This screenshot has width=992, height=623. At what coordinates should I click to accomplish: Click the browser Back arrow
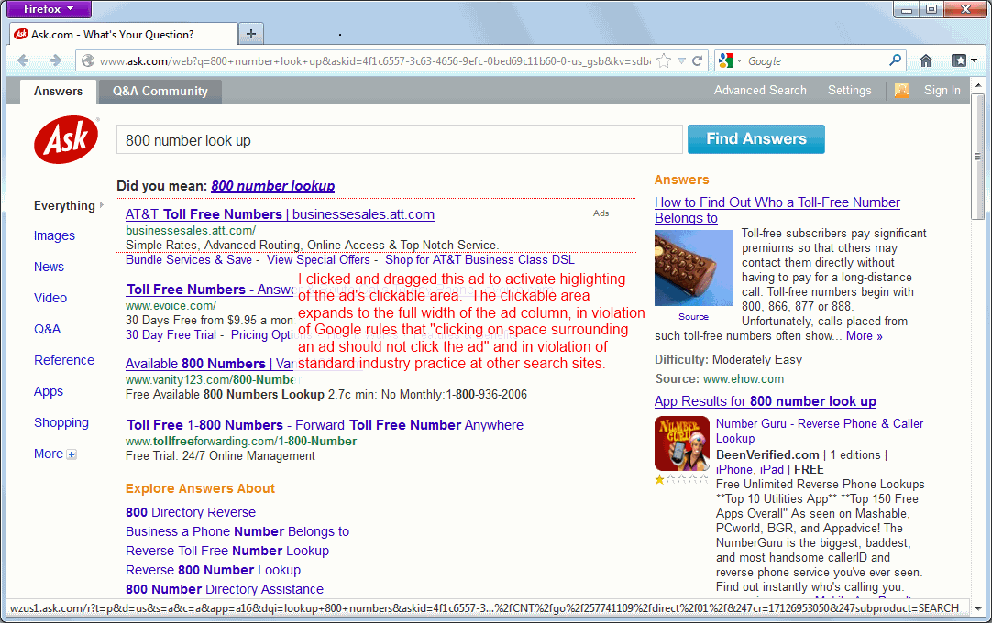pos(24,60)
